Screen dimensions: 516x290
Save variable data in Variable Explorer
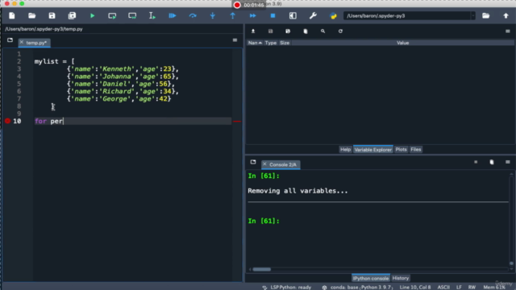[271, 31]
